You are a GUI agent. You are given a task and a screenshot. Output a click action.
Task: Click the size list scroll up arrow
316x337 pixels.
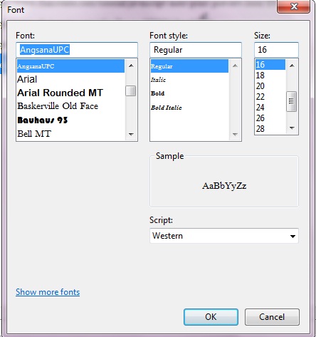pyautogui.click(x=292, y=66)
